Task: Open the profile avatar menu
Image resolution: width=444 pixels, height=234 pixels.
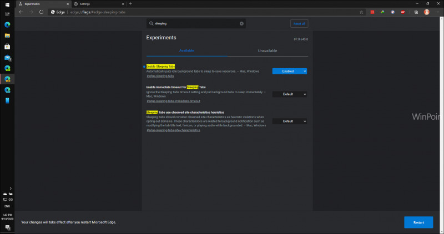Action: [x=426, y=12]
